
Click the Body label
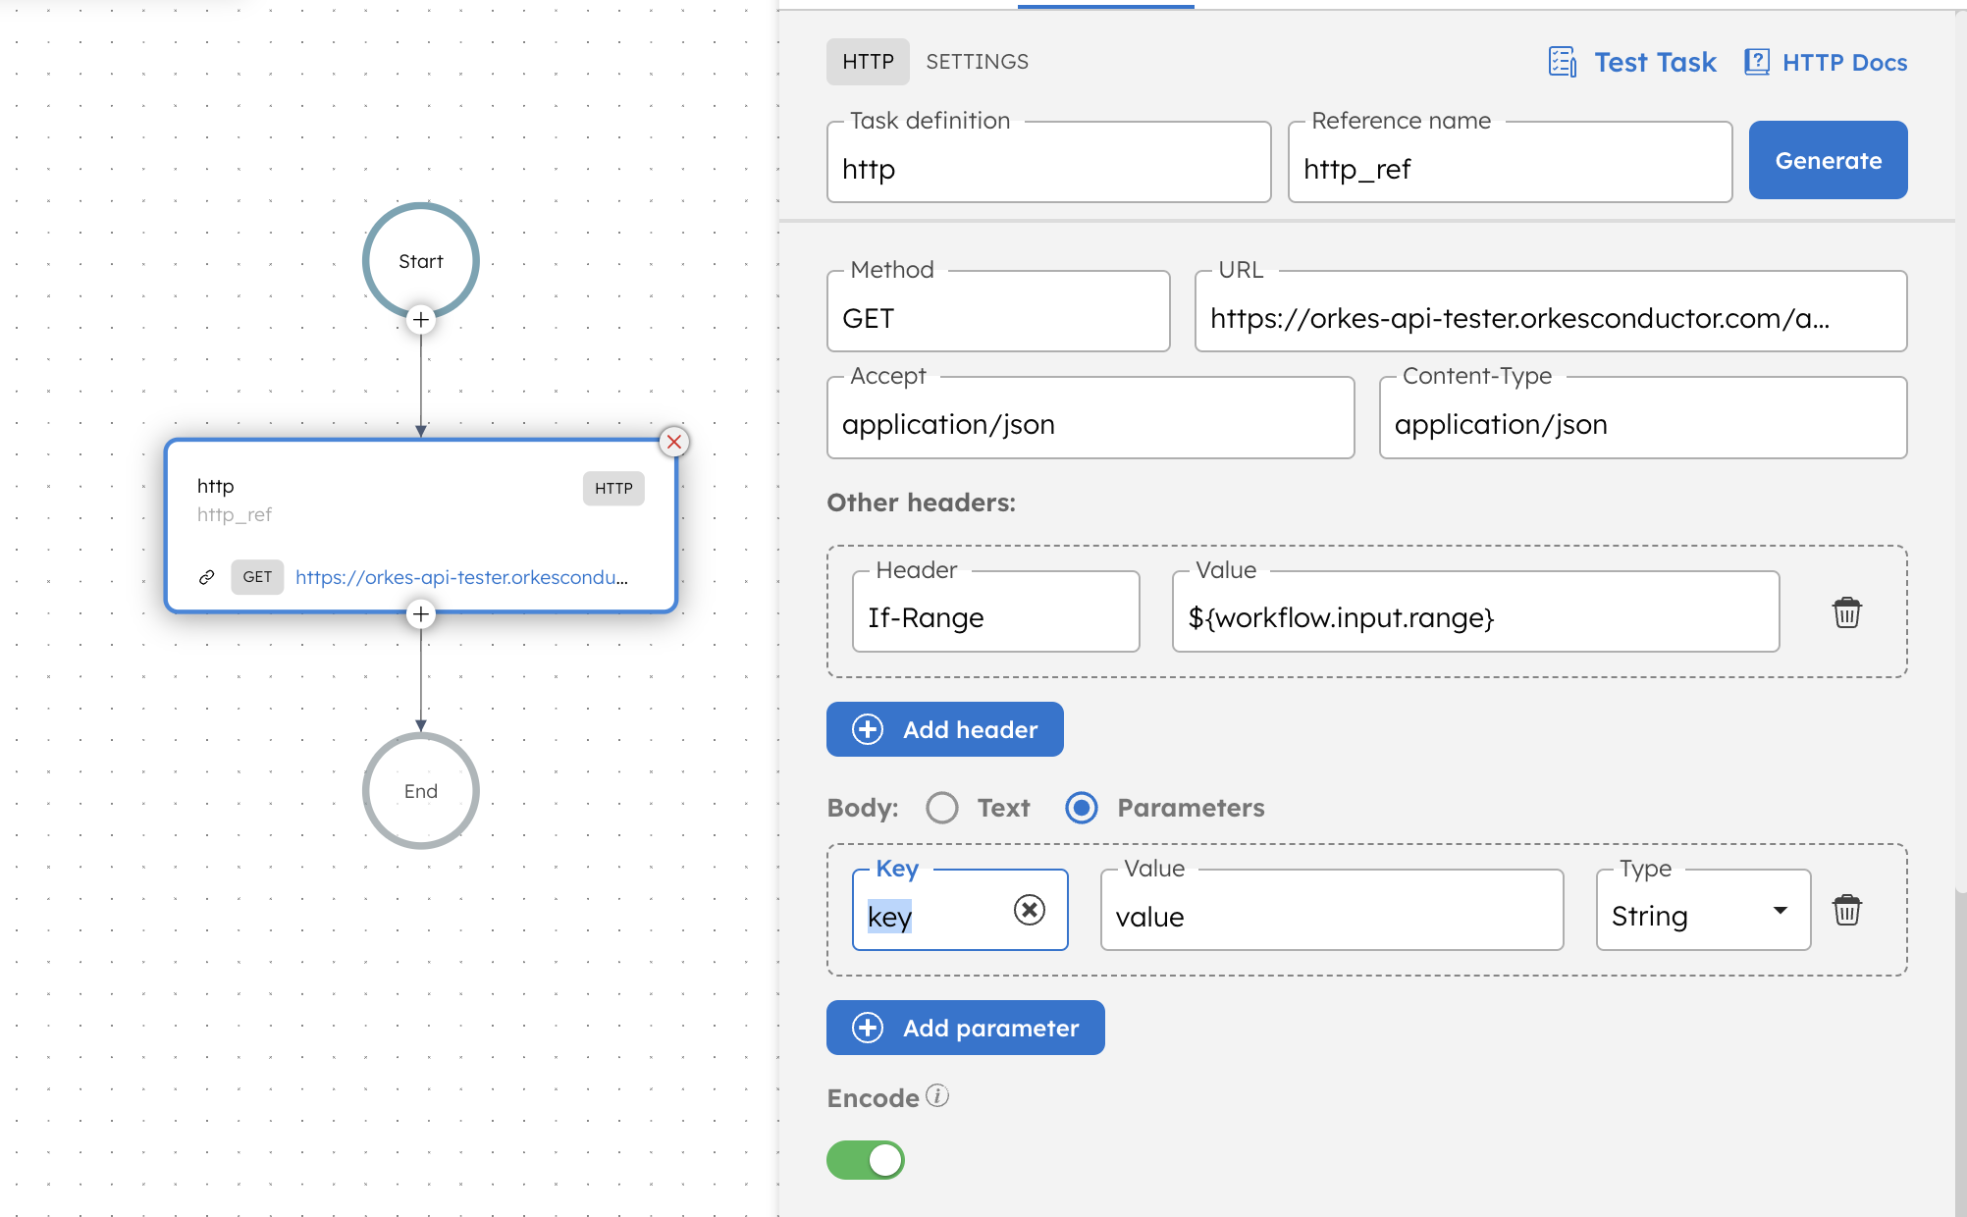coord(862,808)
